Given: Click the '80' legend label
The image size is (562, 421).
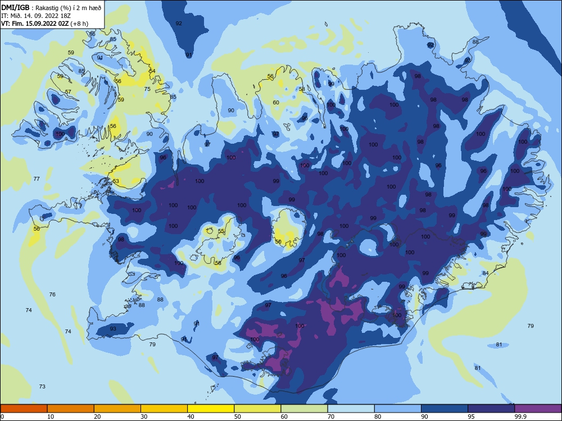Looking at the screenshot, I should pos(378,417).
